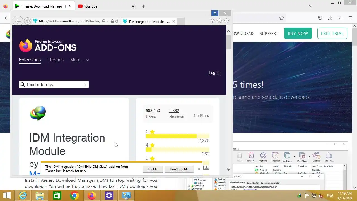
Task: Open PC Settings gear on the taskbar
Action: (x=109, y=196)
